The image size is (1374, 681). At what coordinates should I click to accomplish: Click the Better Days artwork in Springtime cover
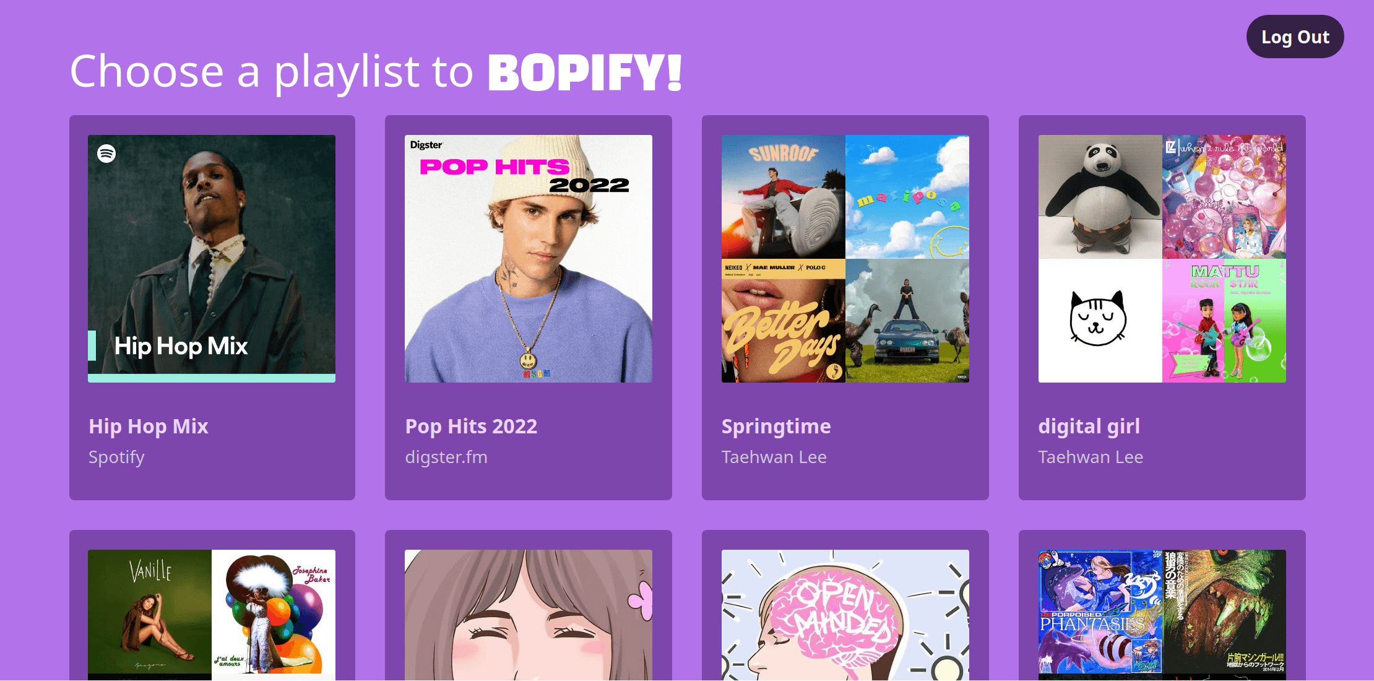tap(783, 321)
